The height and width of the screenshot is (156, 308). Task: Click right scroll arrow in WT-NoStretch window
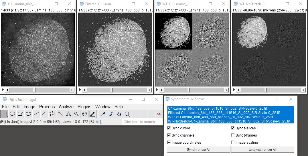pyautogui.click(x=303, y=90)
